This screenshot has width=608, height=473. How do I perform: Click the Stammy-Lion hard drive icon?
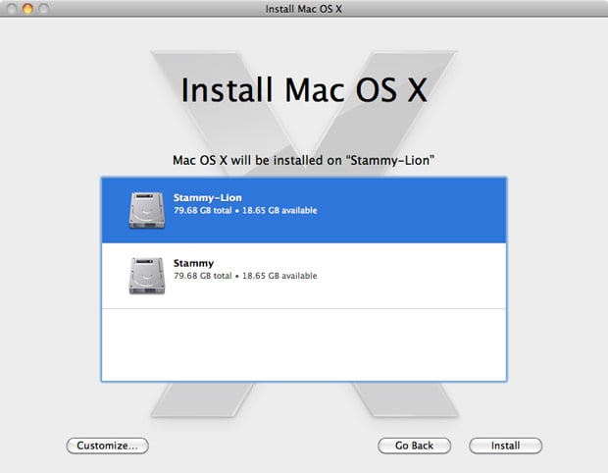[x=147, y=210]
